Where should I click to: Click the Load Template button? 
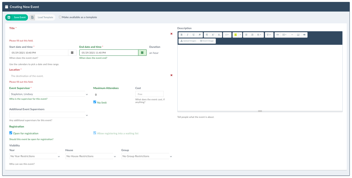click(x=42, y=17)
